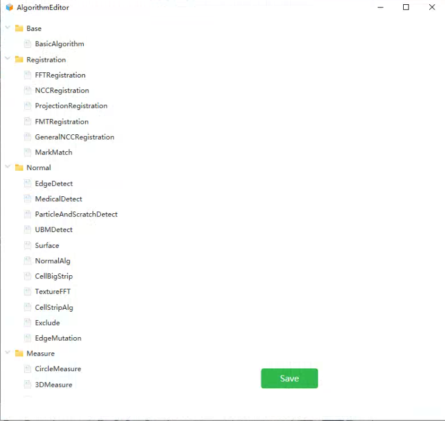Choose ParticleAndScratchDetect from the tree

coord(76,214)
